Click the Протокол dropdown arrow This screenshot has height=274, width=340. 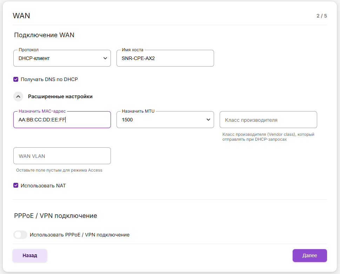point(105,58)
